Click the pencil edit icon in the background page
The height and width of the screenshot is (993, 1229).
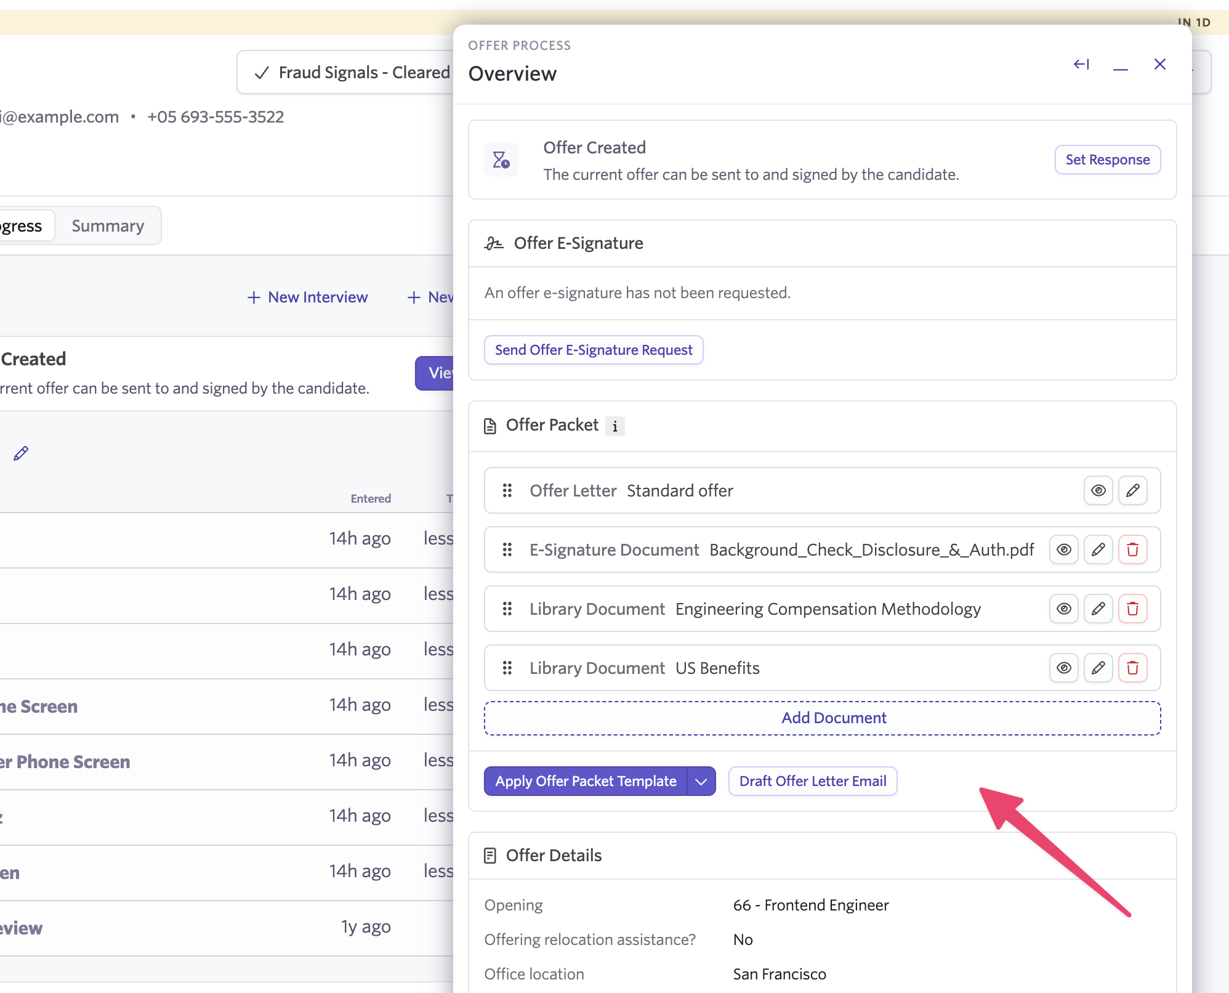[21, 453]
